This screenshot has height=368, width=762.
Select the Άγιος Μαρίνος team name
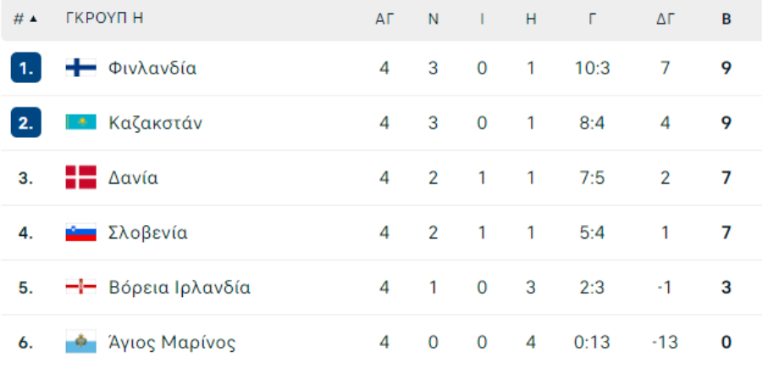coord(172,343)
